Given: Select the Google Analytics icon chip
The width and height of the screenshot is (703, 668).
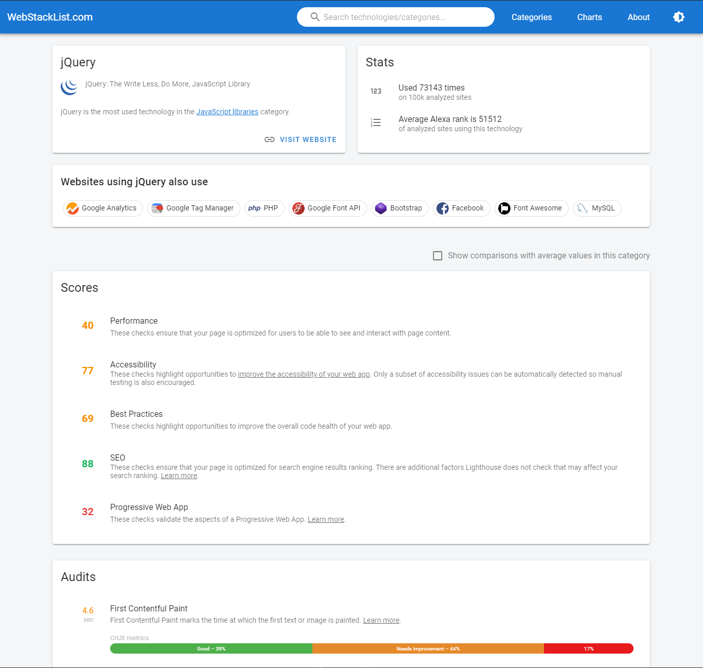Looking at the screenshot, I should coord(73,208).
